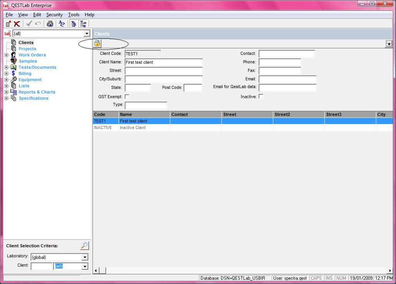
Task: Click the right arrow of horizontal scrollbar
Action: click(x=390, y=270)
